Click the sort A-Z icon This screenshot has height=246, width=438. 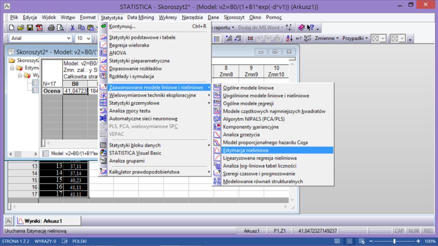click(x=289, y=38)
